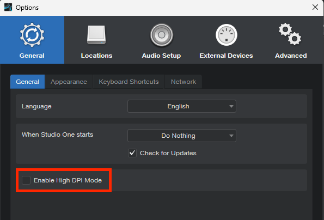Open the startup action dropdown showing Do Nothing
The image size is (324, 220).
tap(182, 136)
